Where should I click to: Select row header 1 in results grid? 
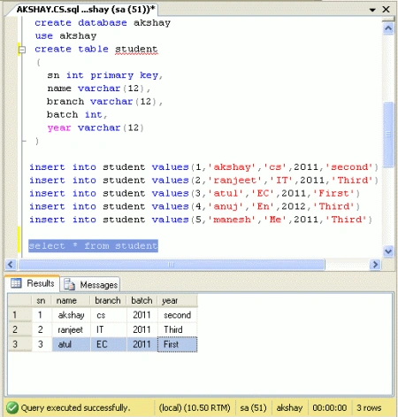(x=19, y=315)
